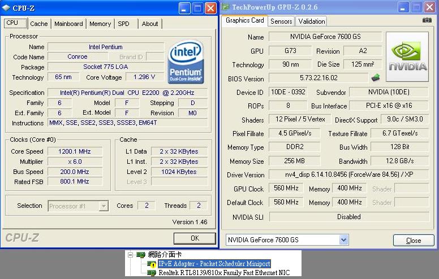Select the IPvE Adapter Packet Scheduler Miniport

[x=214, y=264]
